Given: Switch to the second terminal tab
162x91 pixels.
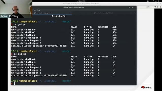Looking at the screenshot, I should [x=102, y=13].
